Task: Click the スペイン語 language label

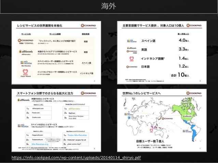Action: (148, 41)
